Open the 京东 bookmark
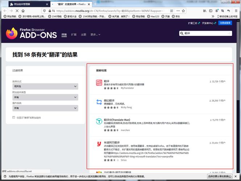The width and height of the screenshot is (241, 181). pyautogui.click(x=176, y=16)
